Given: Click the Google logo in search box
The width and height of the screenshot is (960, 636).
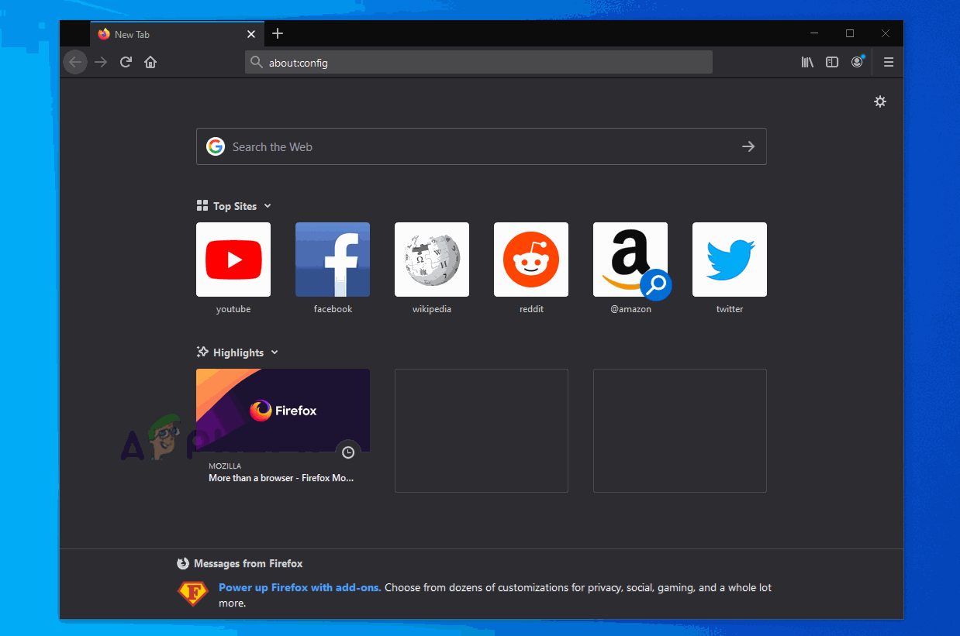Looking at the screenshot, I should [x=216, y=146].
